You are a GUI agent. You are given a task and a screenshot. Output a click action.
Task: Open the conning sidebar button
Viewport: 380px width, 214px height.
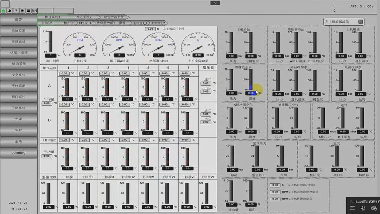(x=19, y=153)
